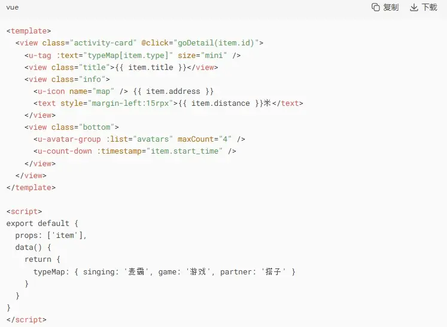This screenshot has height=327, width=447.
Task: Click the download arrow icon
Action: [413, 7]
